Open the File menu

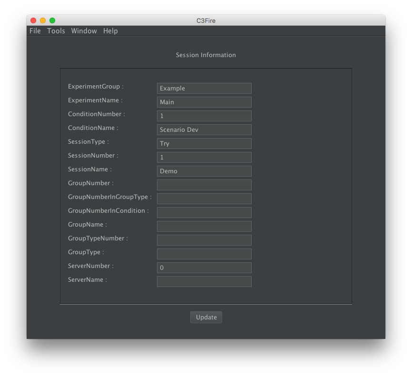35,31
